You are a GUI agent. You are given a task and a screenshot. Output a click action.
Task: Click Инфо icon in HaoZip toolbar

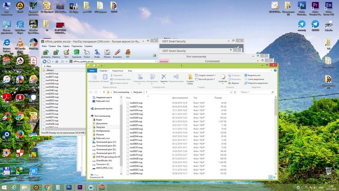point(97,54)
